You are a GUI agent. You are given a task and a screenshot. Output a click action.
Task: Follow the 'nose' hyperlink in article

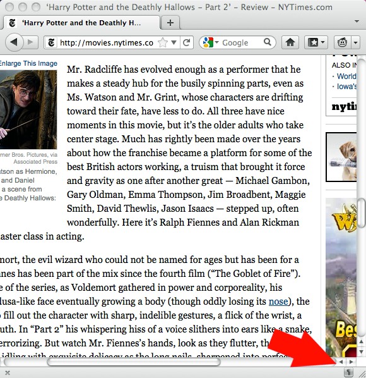pos(278,302)
